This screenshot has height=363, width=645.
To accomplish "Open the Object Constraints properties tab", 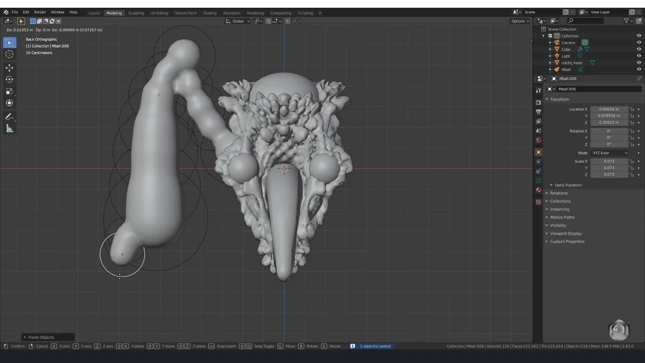I will (539, 171).
